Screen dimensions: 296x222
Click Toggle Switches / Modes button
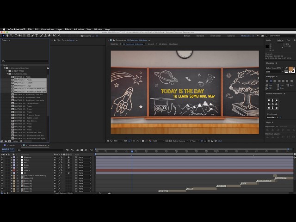(x=64, y=193)
